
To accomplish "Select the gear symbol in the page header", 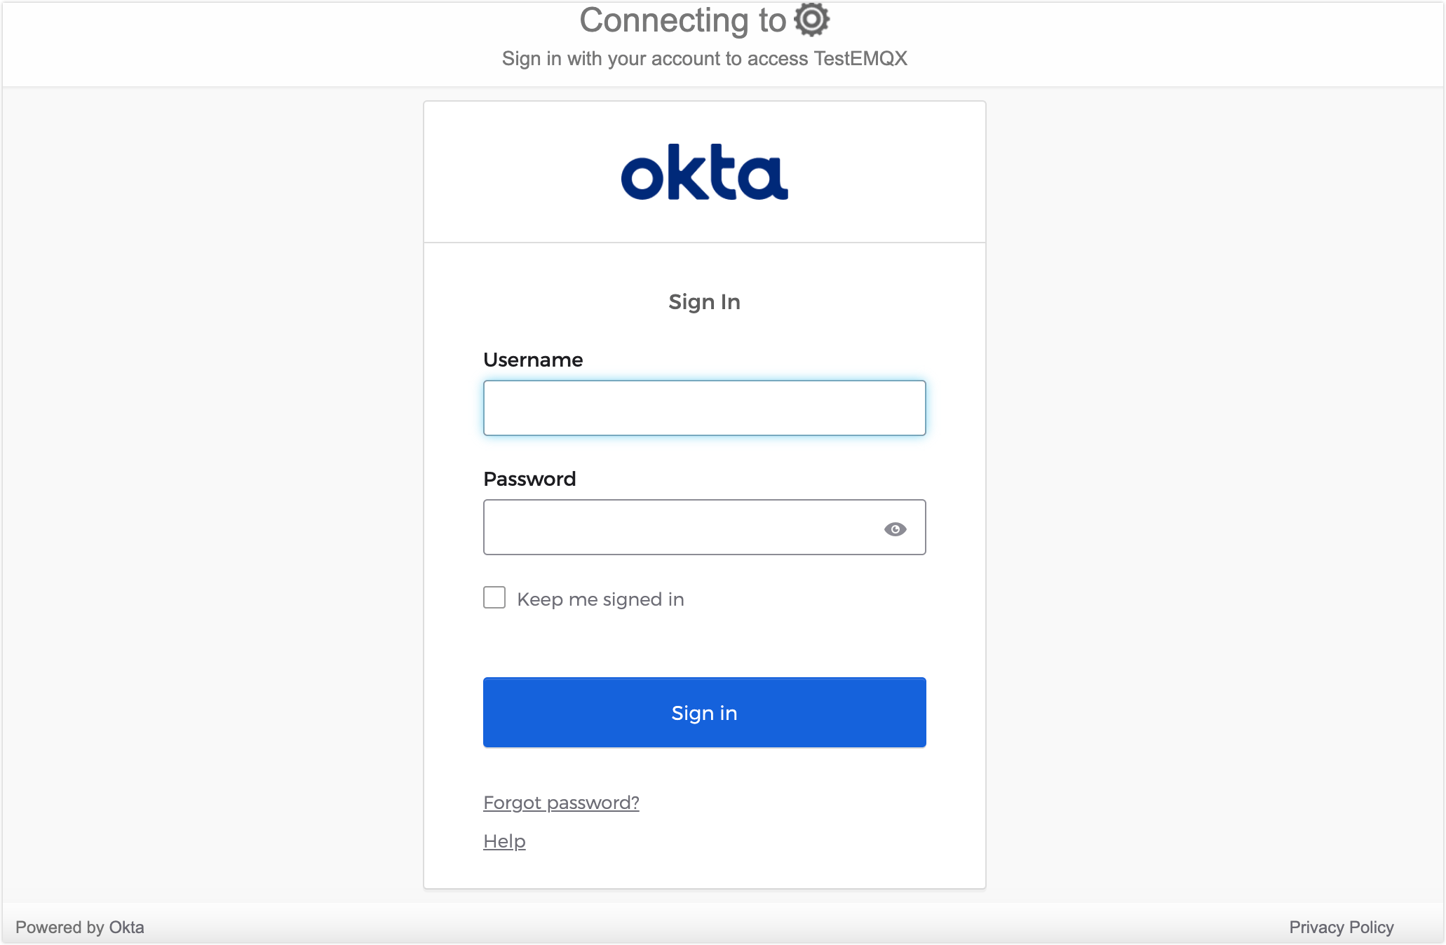I will [811, 20].
